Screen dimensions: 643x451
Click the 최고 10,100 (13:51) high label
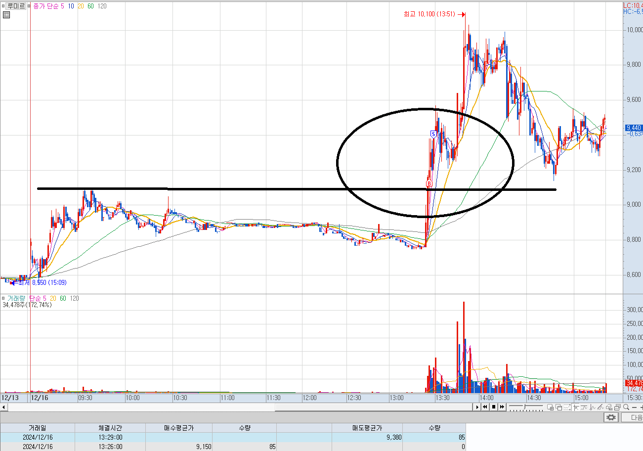[429, 14]
